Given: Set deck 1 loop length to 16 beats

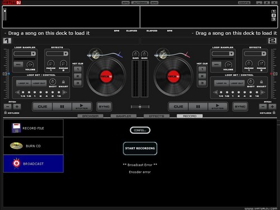Looking at the screenshot, I should click(59, 92).
